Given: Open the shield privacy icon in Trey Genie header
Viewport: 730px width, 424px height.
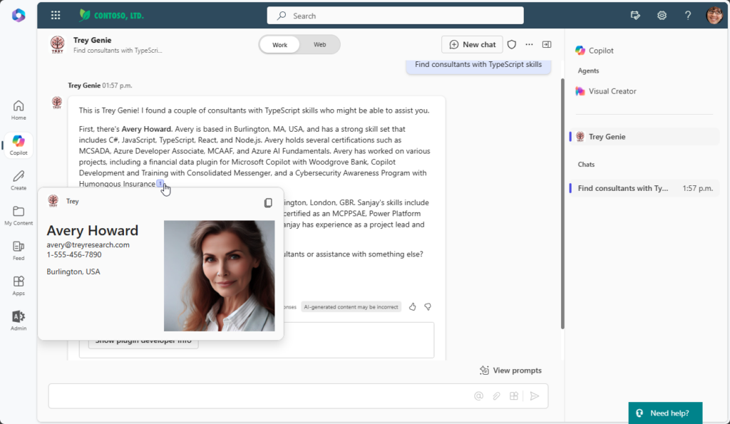Looking at the screenshot, I should [x=512, y=44].
